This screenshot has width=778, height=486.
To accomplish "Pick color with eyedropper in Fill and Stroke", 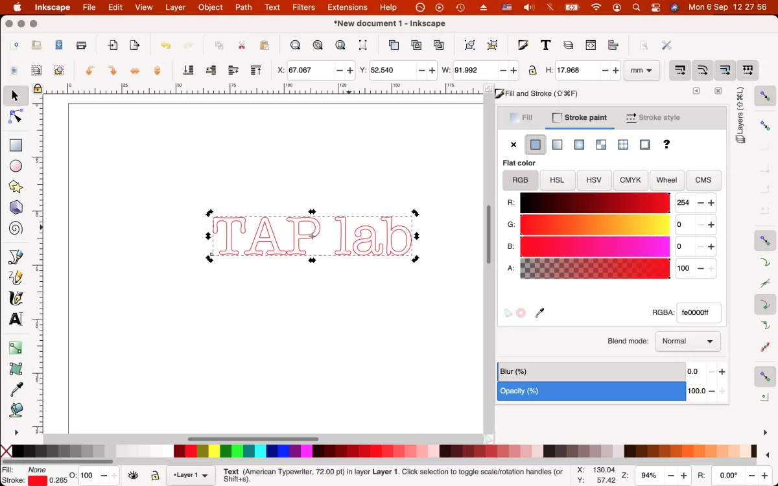I will click(x=539, y=314).
